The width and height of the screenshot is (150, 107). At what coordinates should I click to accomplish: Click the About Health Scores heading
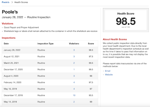point(115,39)
